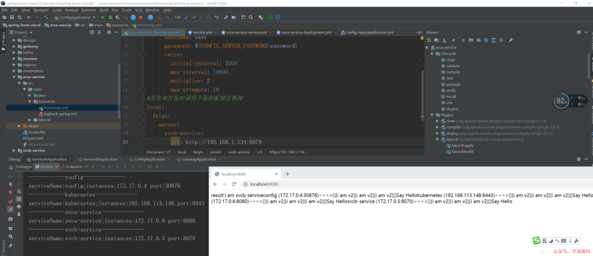The width and height of the screenshot is (593, 256).
Task: Navigate back with the left arrow icon
Action: pyautogui.click(x=29, y=18)
